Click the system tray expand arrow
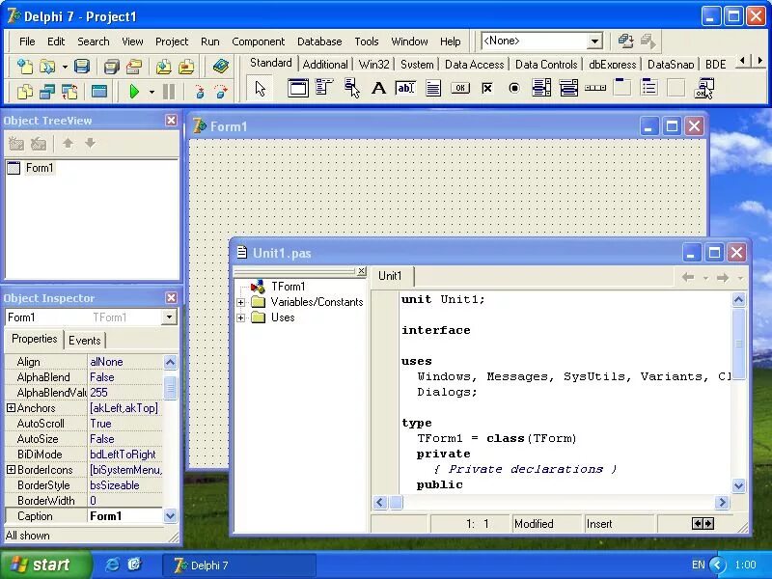772x579 pixels. pos(717,565)
